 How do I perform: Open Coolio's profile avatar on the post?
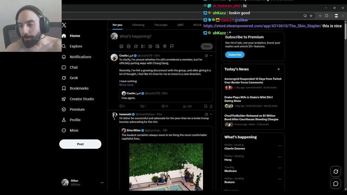pos(114,57)
